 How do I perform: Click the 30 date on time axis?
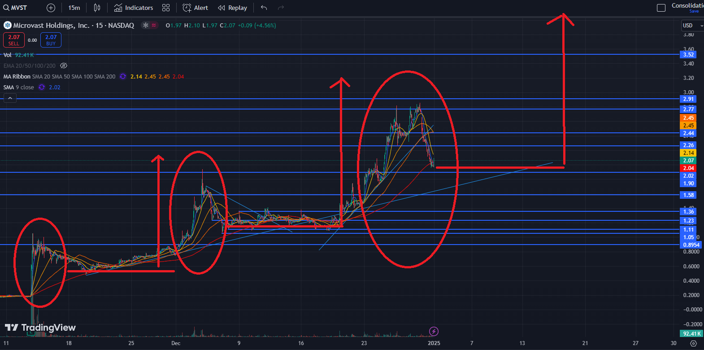pyautogui.click(x=674, y=343)
